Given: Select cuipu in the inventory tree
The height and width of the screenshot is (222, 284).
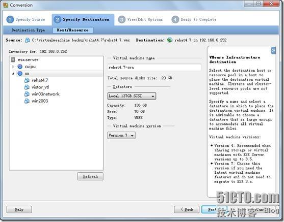Looking at the screenshot, I should pyautogui.click(x=30, y=67).
